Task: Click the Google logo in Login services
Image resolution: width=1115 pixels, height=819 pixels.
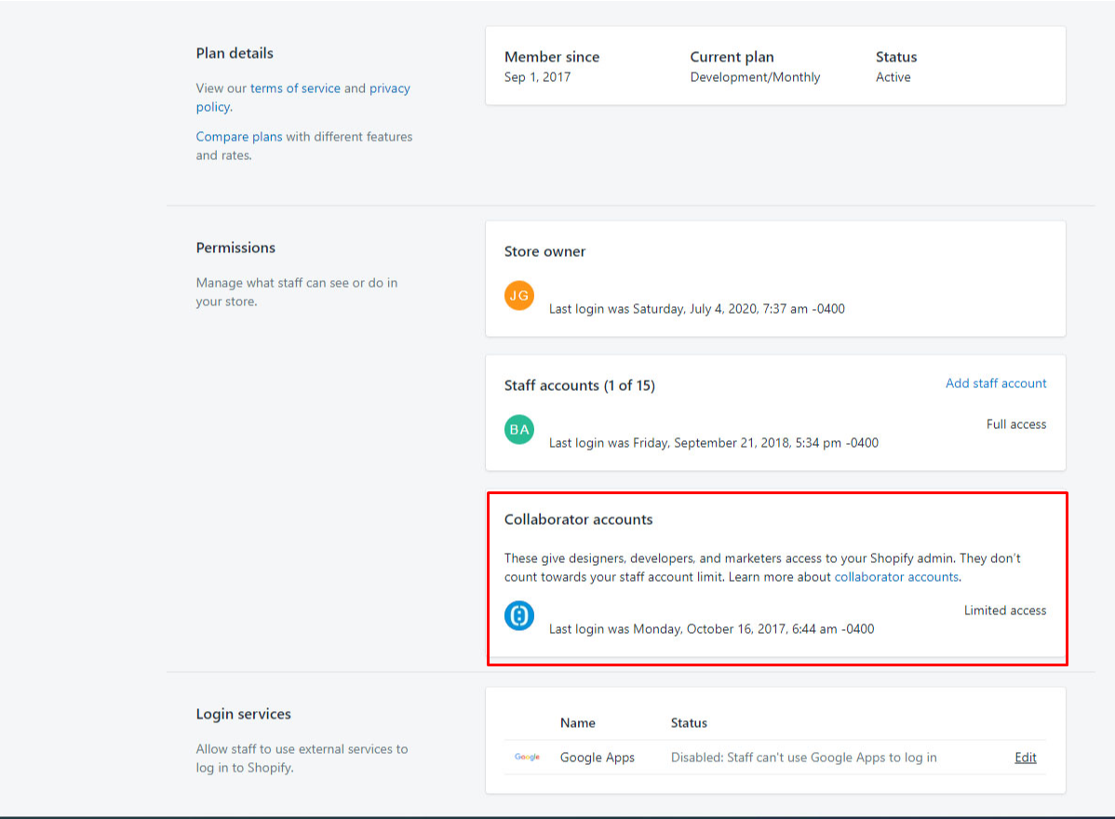Action: (x=527, y=758)
